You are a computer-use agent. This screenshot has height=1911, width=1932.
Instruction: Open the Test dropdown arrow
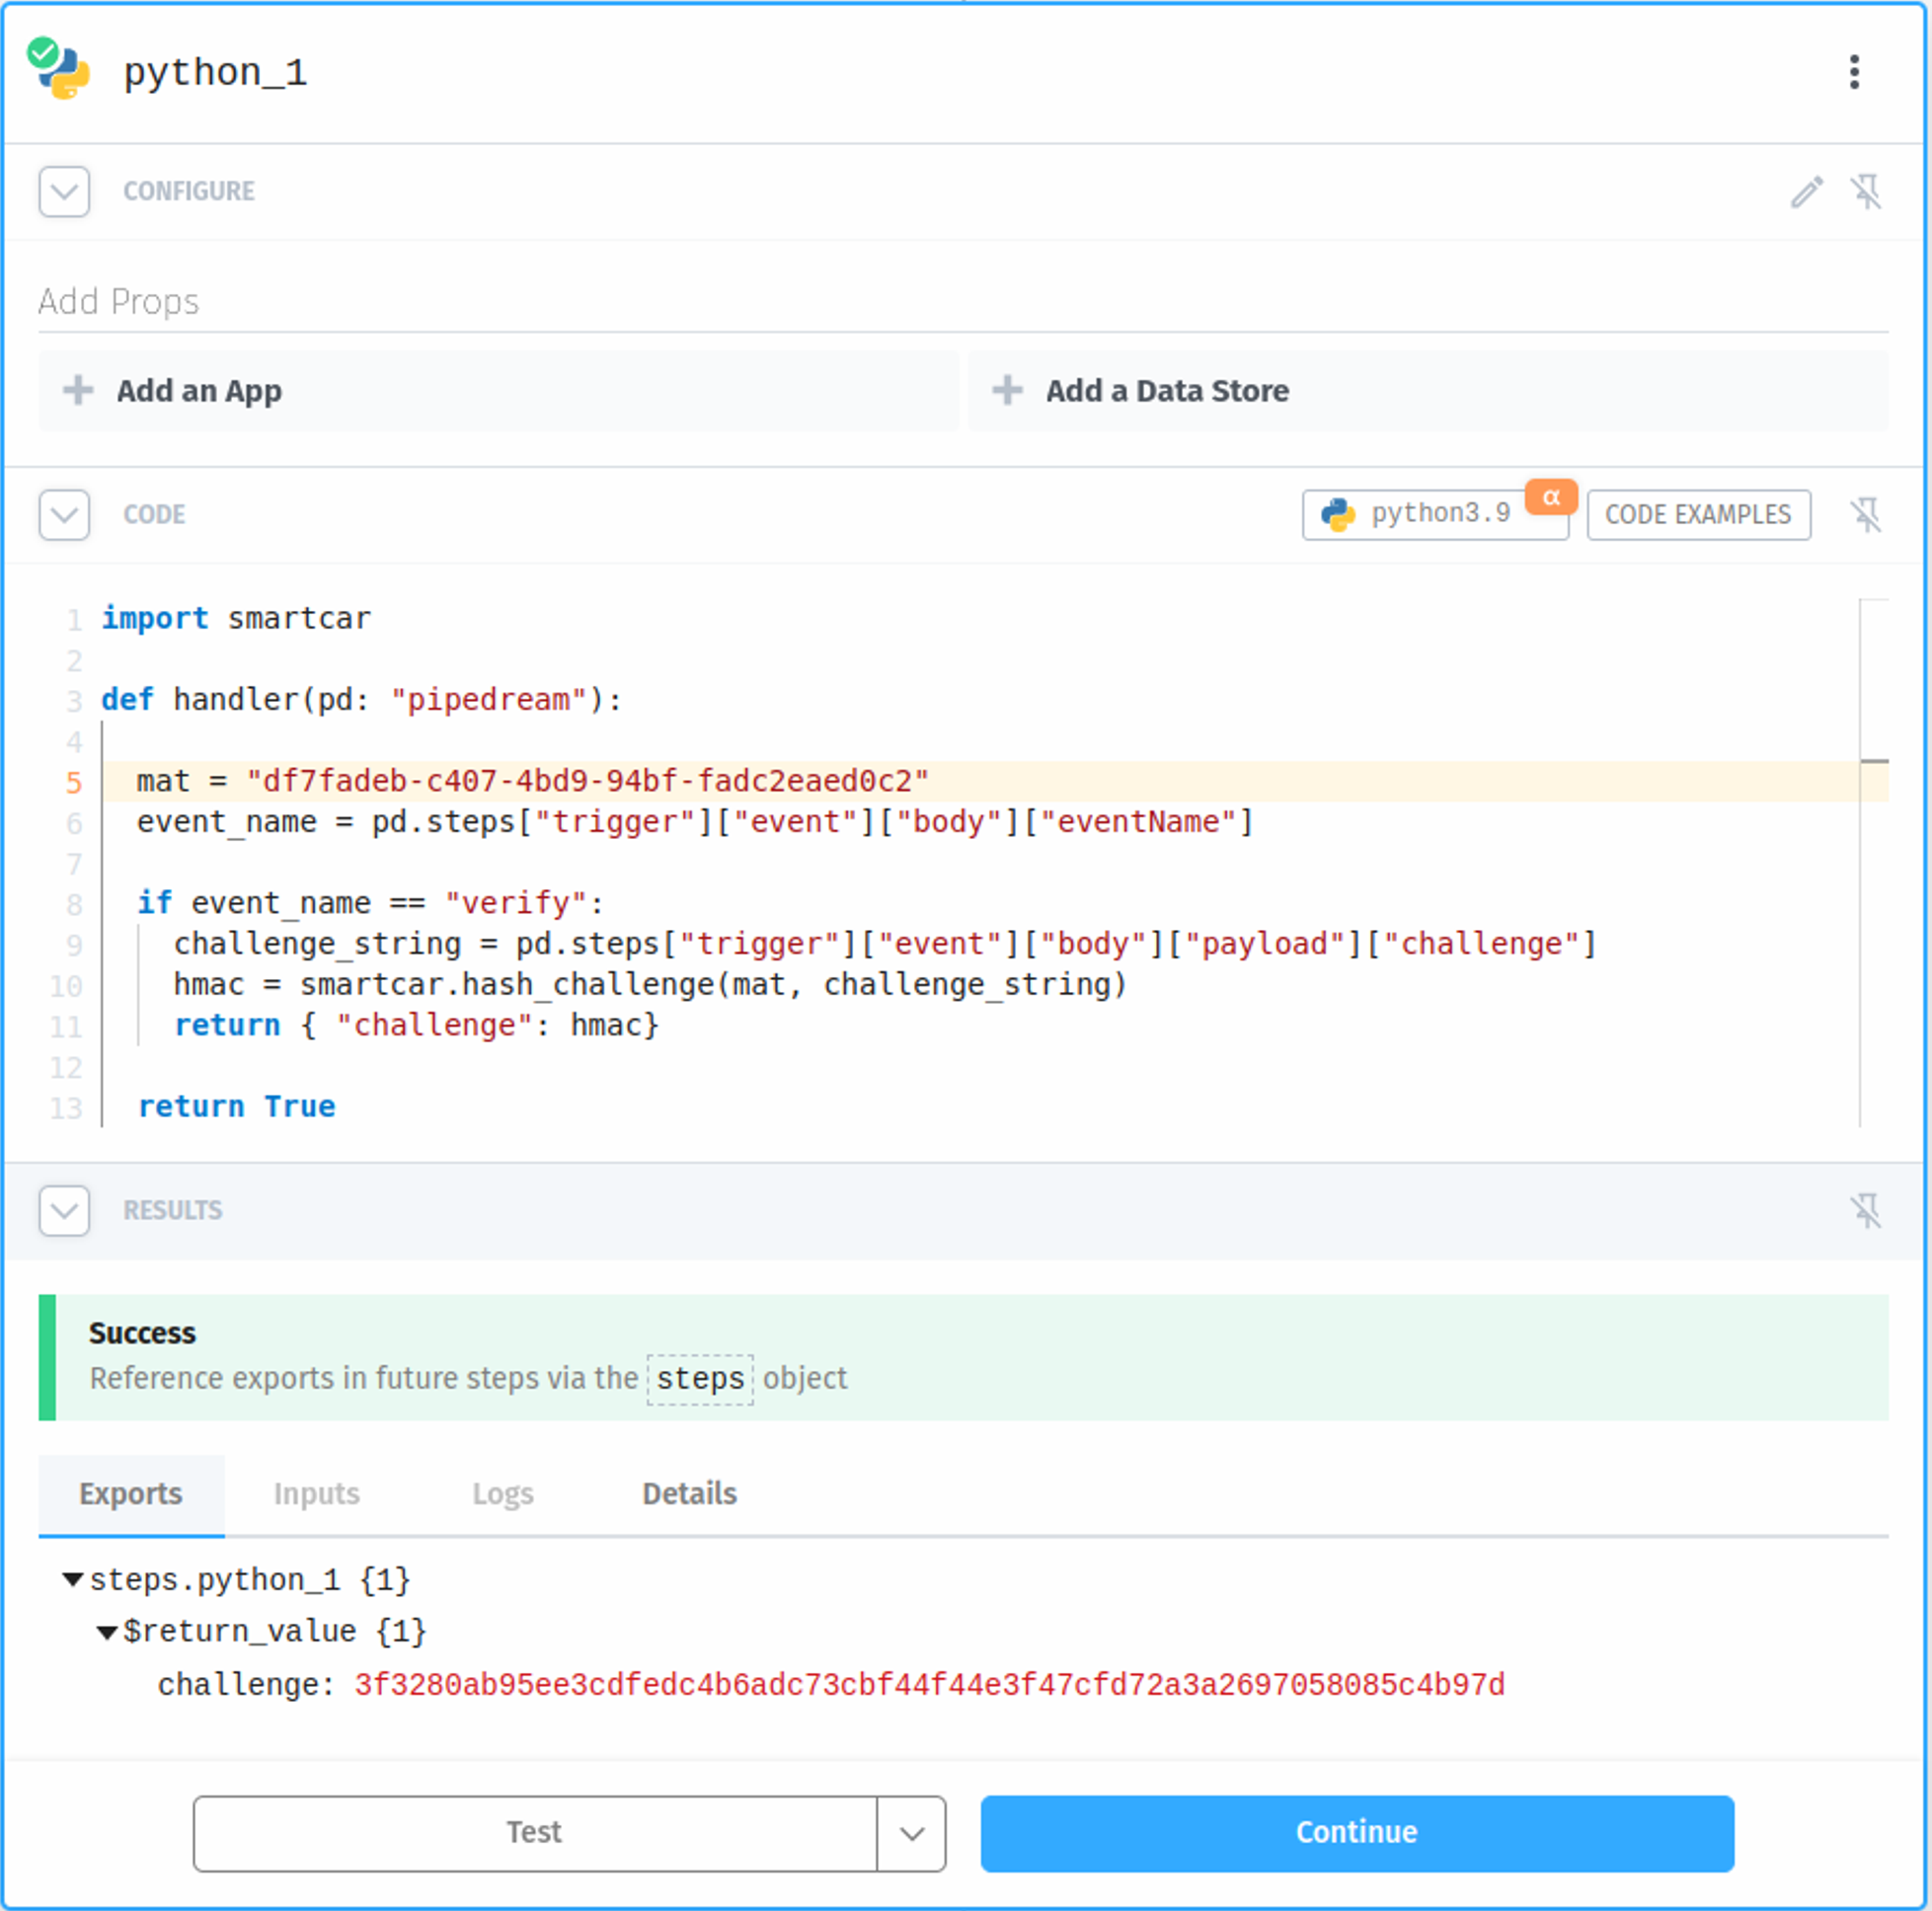[911, 1832]
